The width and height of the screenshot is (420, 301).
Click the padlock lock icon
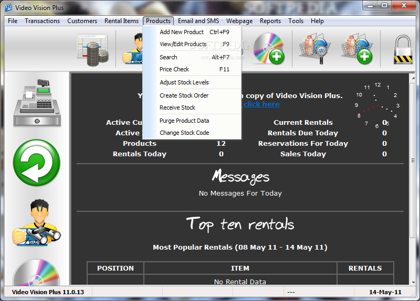tap(403, 49)
